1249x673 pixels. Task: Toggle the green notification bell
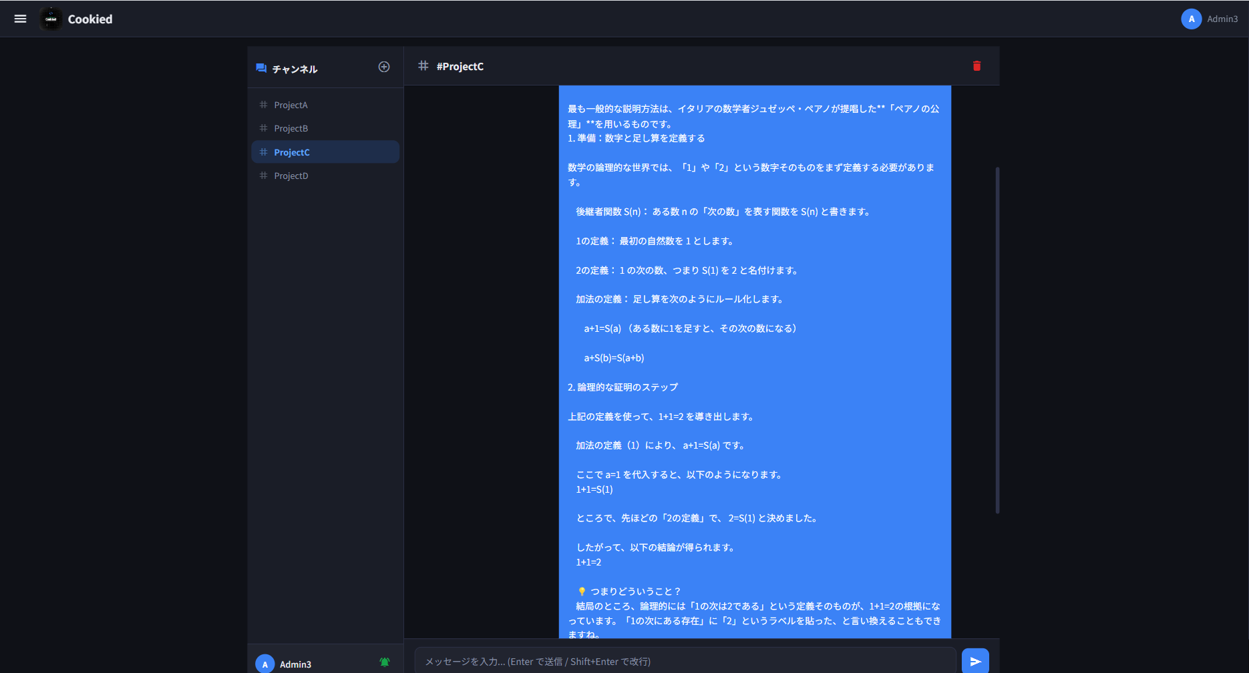384,662
